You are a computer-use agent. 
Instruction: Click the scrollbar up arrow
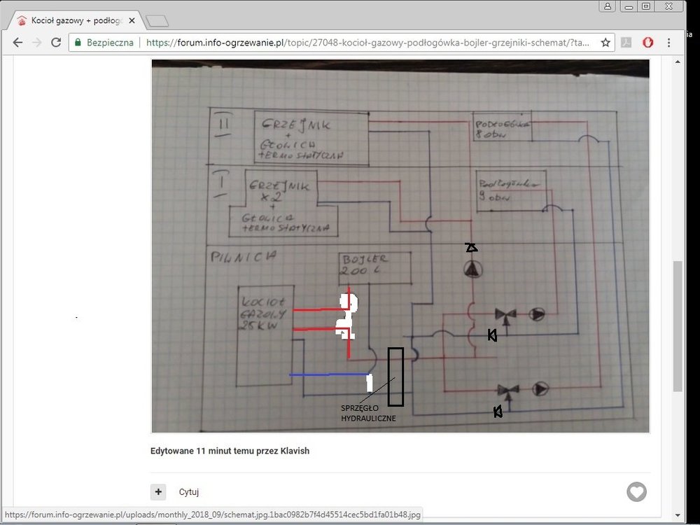tap(678, 62)
